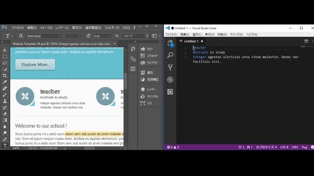Click the UTF-8 encoding status entry
Image resolution: width=314 pixels, height=176 pixels.
tap(284, 147)
